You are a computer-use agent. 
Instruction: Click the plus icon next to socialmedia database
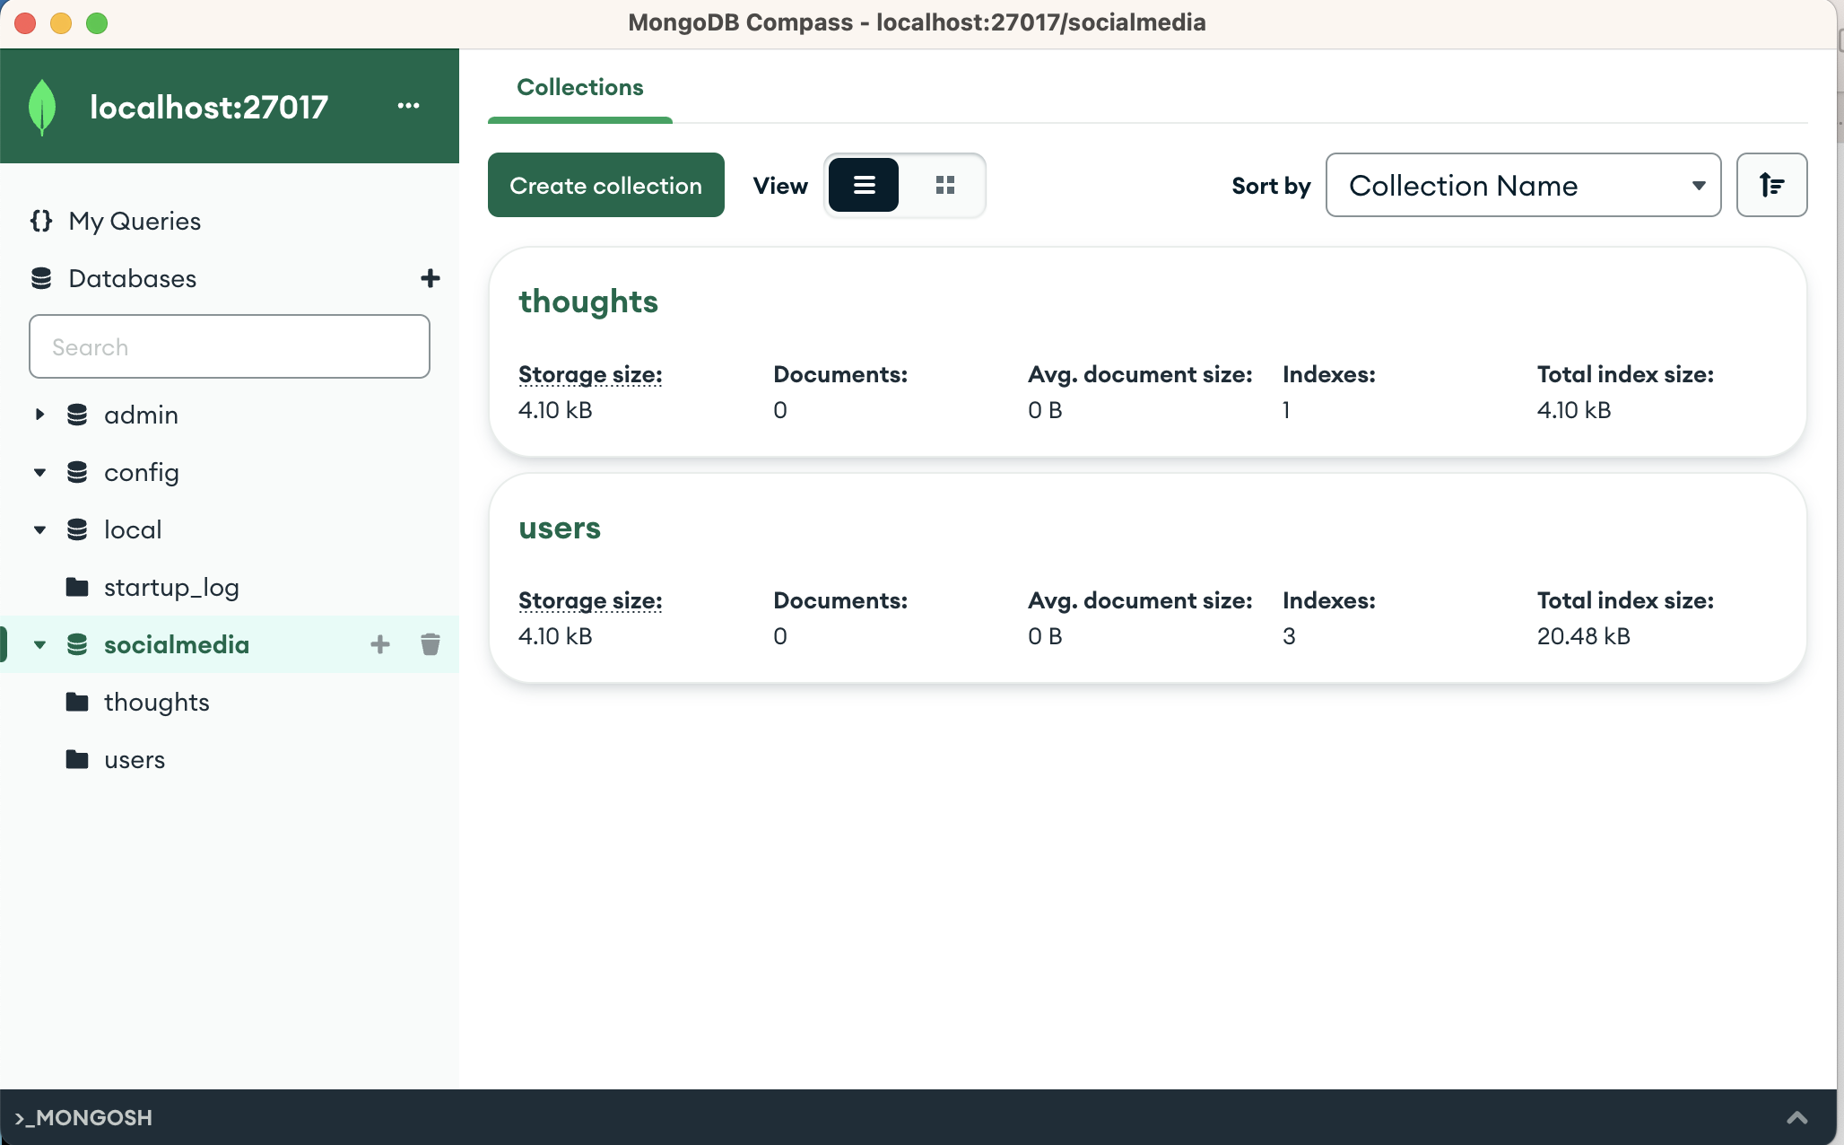coord(380,644)
